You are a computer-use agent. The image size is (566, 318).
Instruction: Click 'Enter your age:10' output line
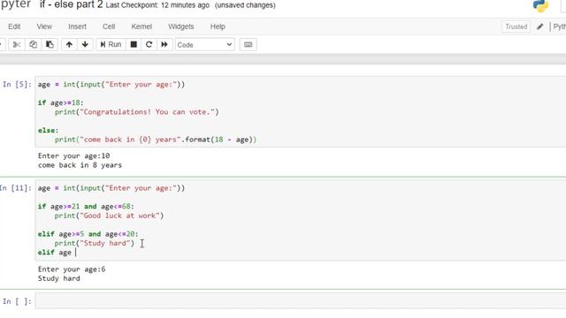pyautogui.click(x=73, y=155)
